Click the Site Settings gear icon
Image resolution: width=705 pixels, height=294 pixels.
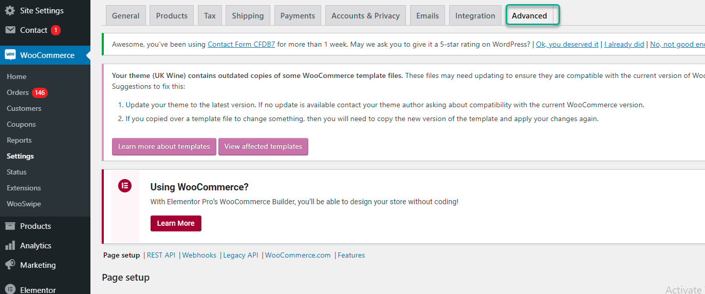click(10, 10)
